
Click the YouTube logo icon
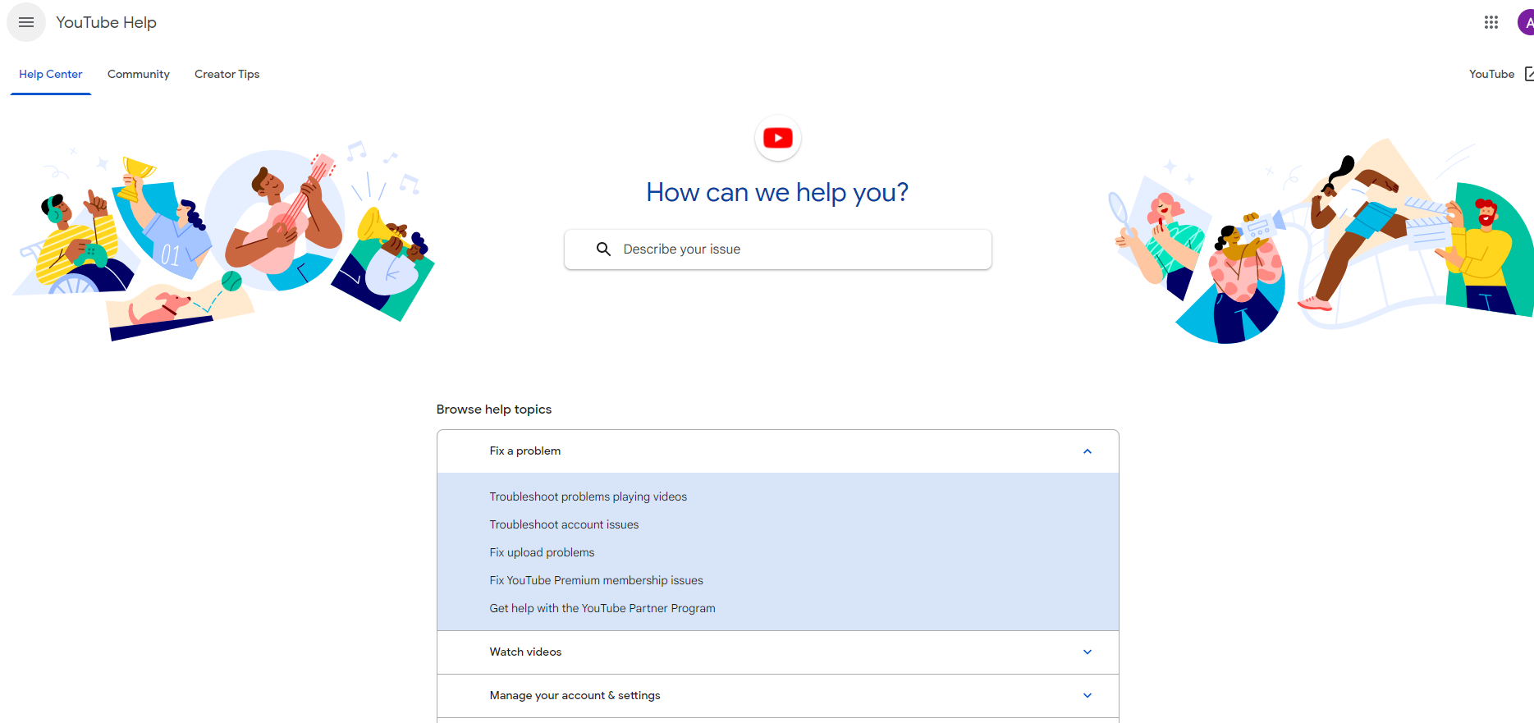click(x=777, y=138)
